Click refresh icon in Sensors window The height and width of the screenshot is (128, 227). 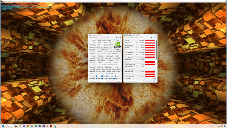(154, 37)
